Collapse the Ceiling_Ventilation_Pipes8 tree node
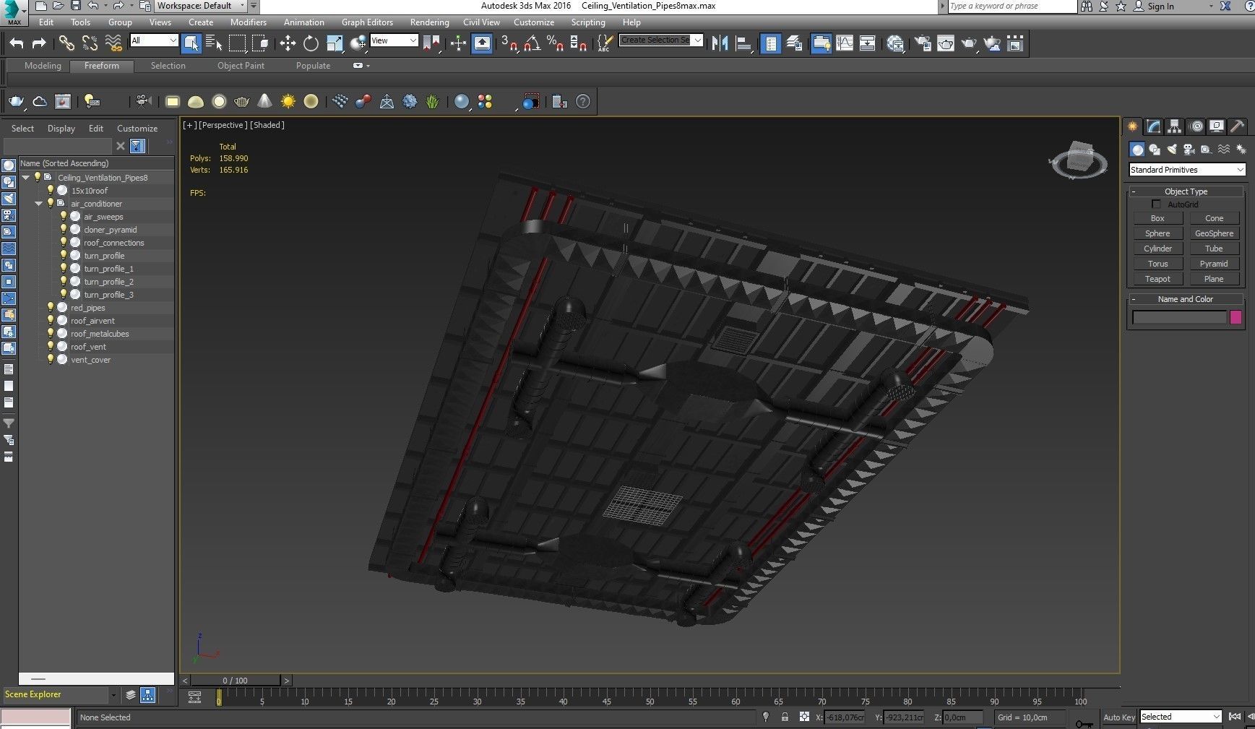The height and width of the screenshot is (729, 1255). point(26,178)
